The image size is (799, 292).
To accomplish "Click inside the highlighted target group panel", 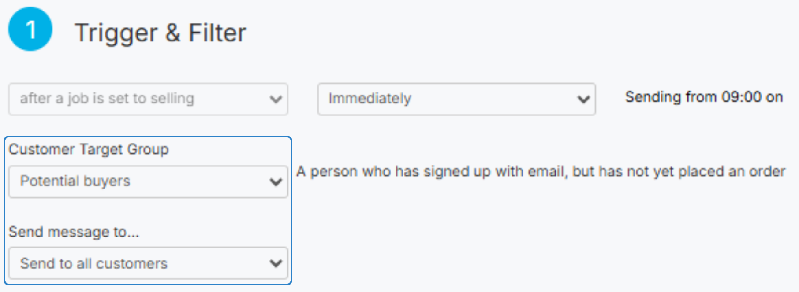I will tap(148, 211).
